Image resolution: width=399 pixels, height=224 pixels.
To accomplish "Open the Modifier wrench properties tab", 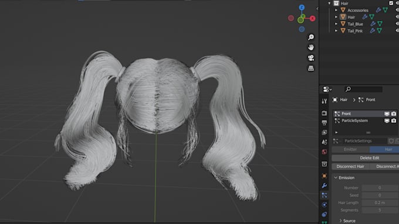I will [324, 185].
